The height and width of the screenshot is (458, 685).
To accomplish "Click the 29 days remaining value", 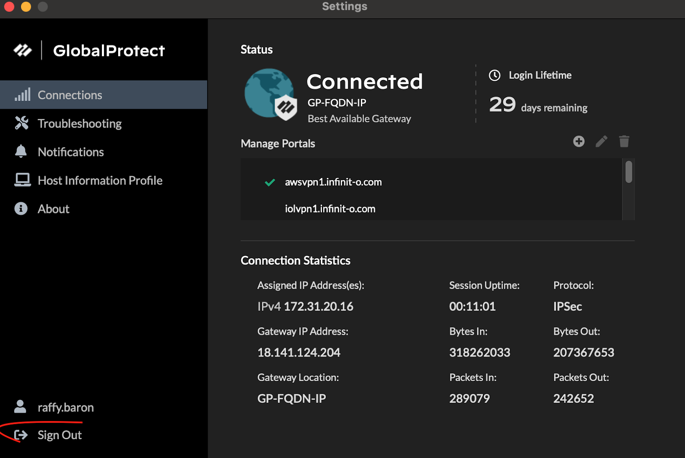I will coord(538,104).
